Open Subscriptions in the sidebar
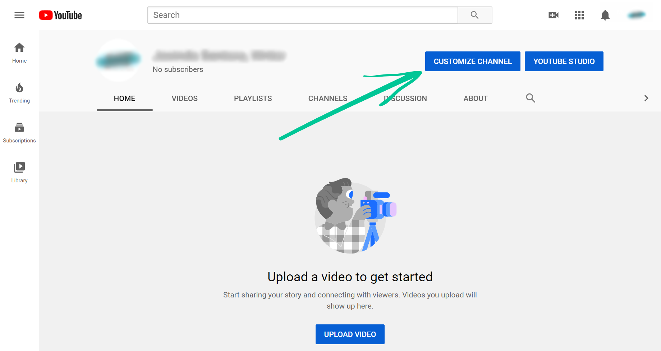The height and width of the screenshot is (351, 661). 19,133
